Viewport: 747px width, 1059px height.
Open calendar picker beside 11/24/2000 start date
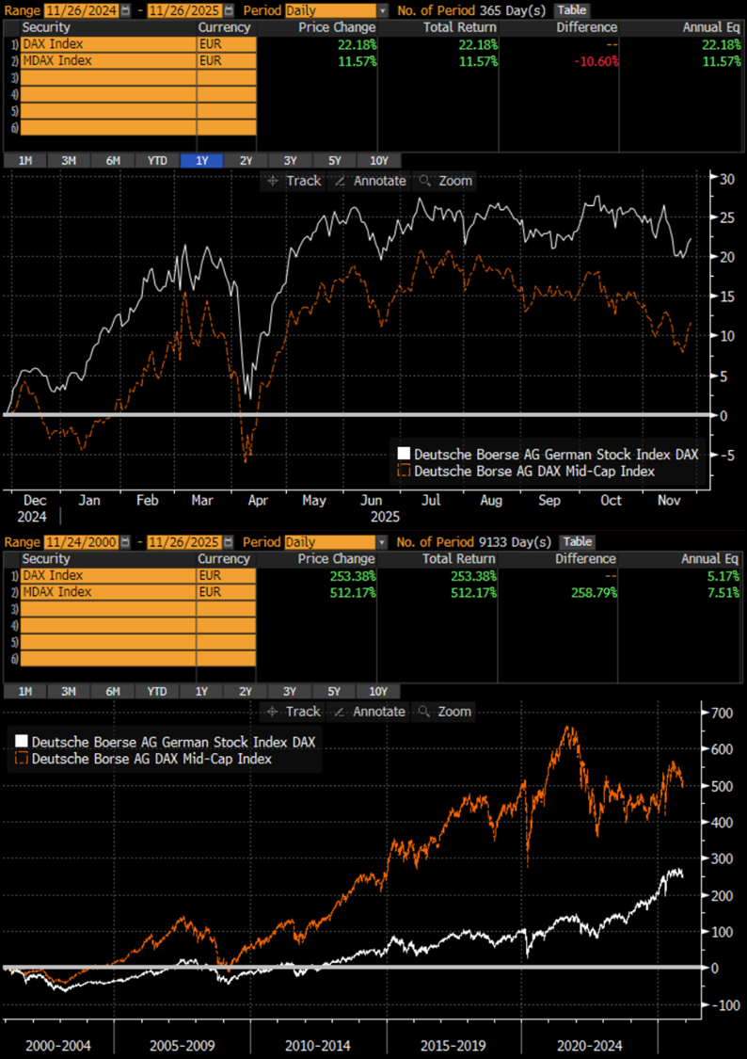(x=125, y=542)
